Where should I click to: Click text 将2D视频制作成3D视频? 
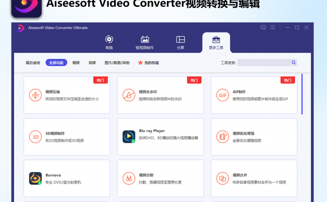click(x=64, y=141)
